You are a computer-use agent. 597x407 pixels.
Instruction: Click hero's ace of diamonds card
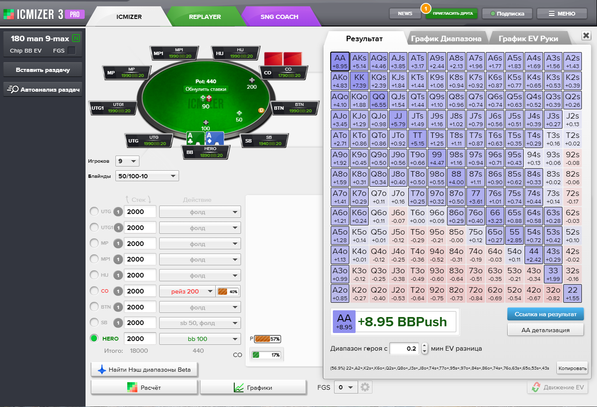[x=214, y=138]
